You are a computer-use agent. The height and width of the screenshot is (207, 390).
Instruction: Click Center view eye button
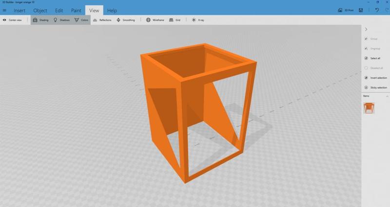click(12, 20)
